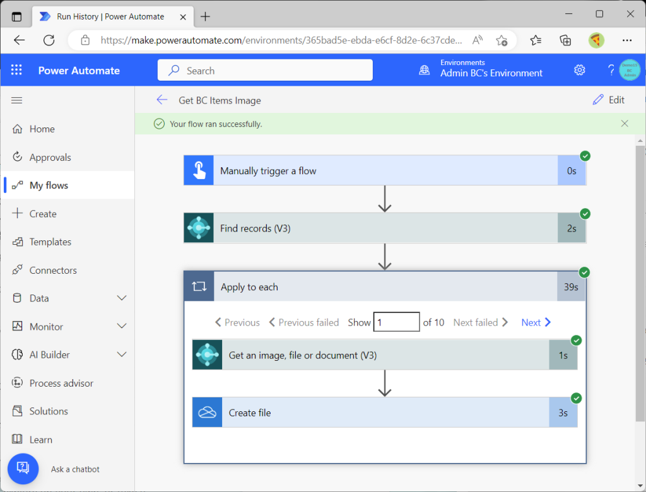Screen dimensions: 646x492
Task: Click the address bar URL
Action: coord(281,40)
